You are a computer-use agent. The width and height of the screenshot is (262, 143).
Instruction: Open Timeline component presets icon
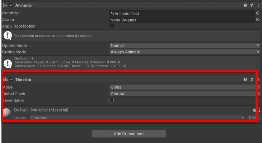252,80
